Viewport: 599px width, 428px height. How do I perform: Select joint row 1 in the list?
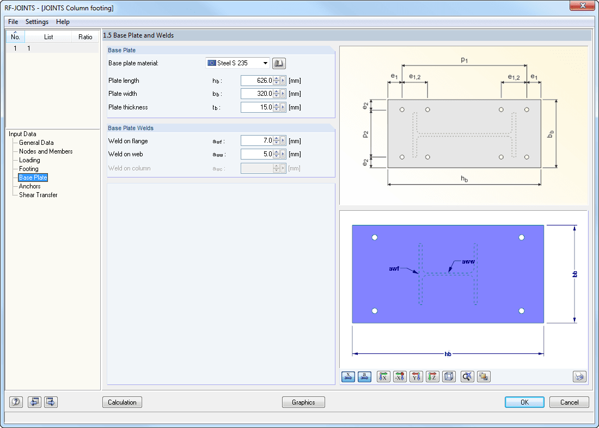52,48
